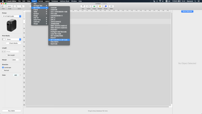Open the File menu
Viewport: 202px width, 114px height.
(19, 1)
